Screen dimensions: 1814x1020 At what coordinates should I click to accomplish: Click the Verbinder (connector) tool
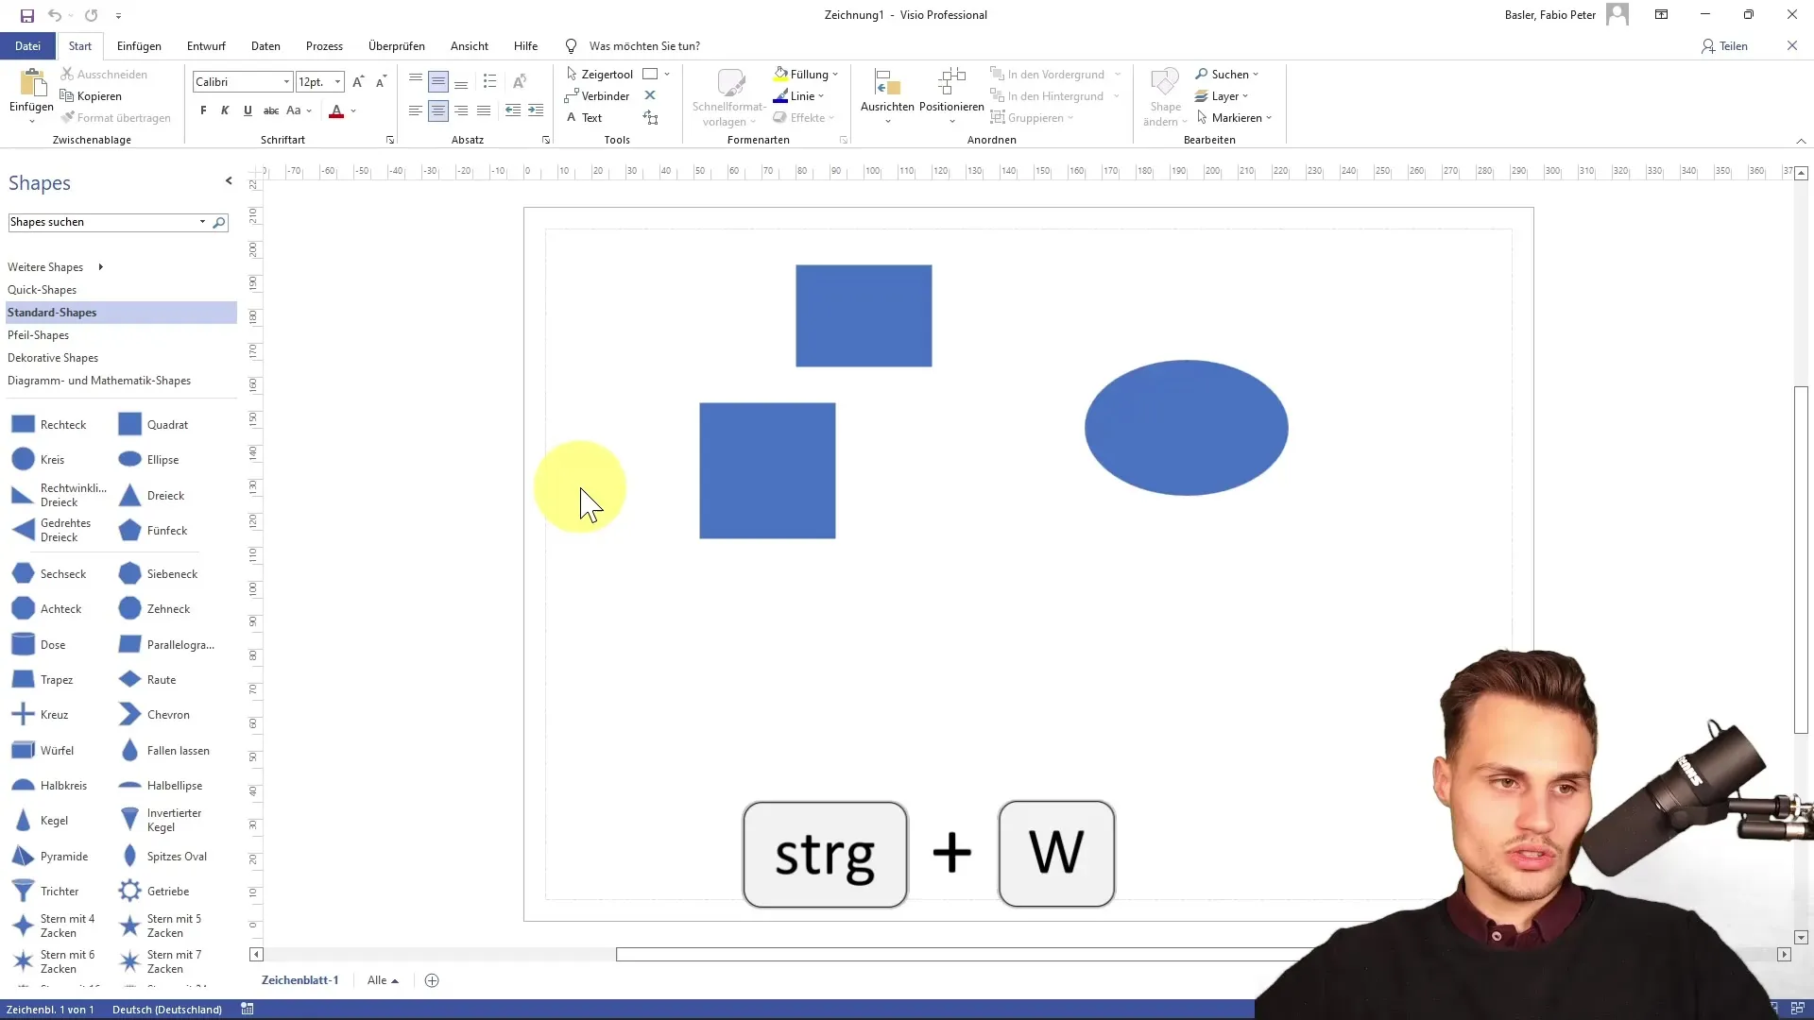pyautogui.click(x=602, y=96)
